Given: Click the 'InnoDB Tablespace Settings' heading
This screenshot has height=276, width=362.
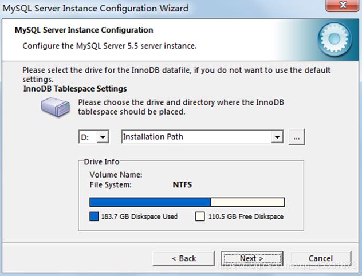Looking at the screenshot, I should (75, 89).
